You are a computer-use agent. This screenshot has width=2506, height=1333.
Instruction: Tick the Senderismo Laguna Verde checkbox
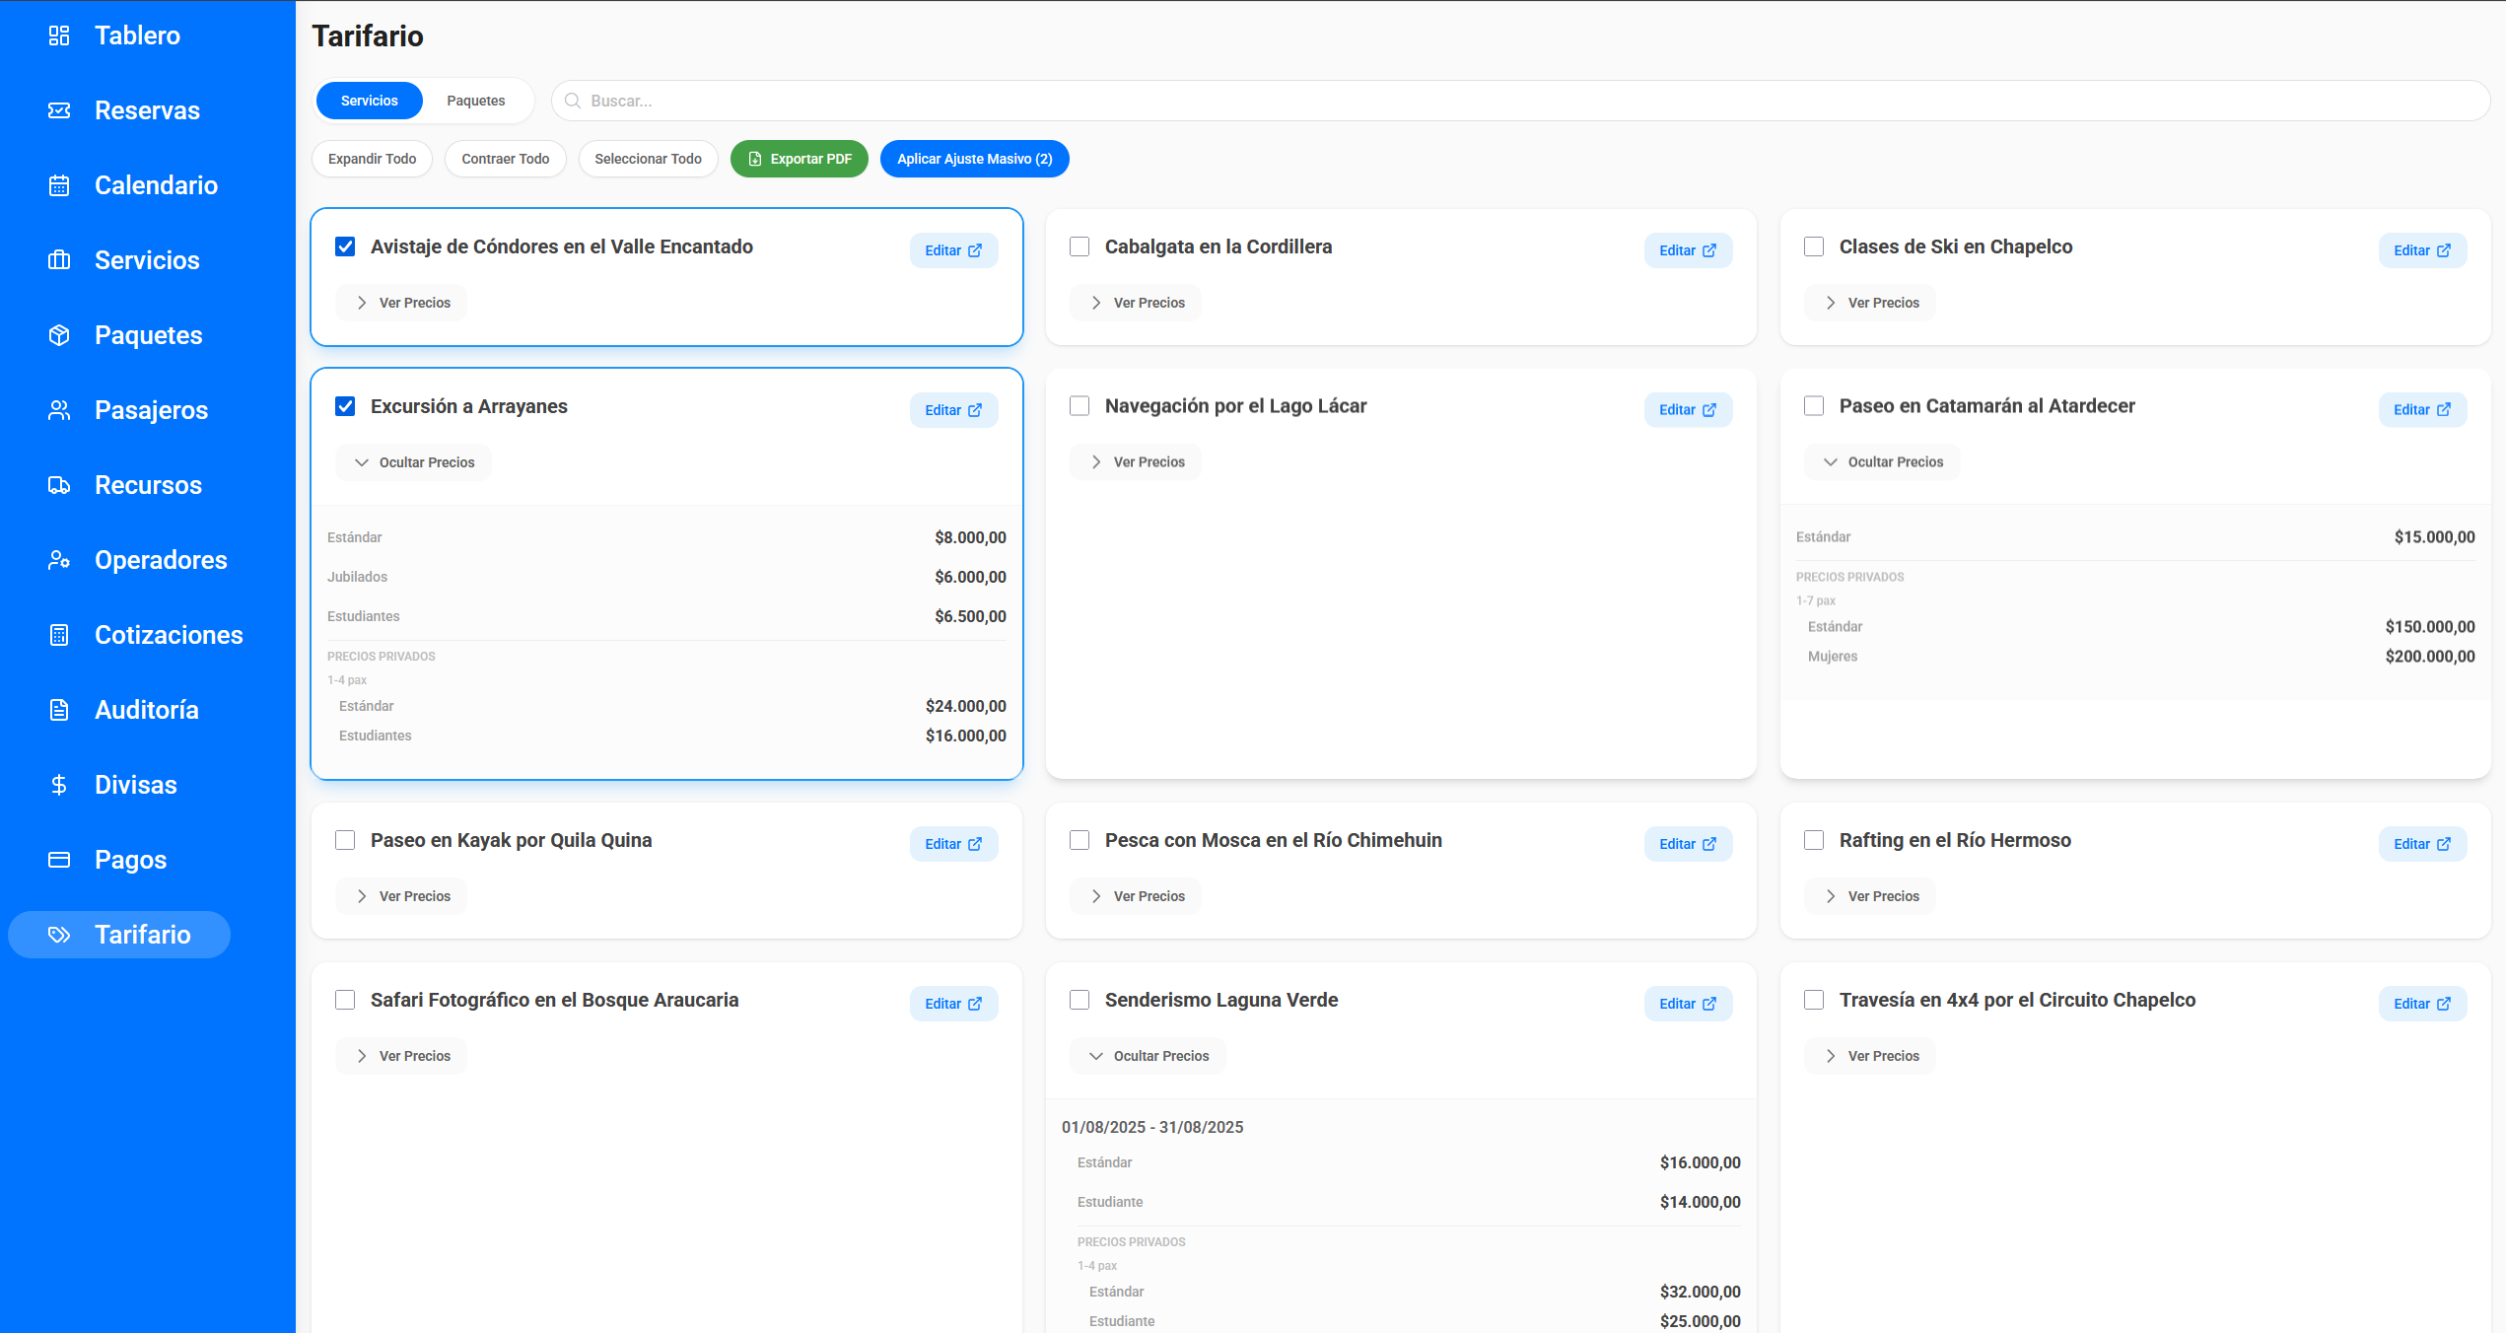(1079, 1000)
